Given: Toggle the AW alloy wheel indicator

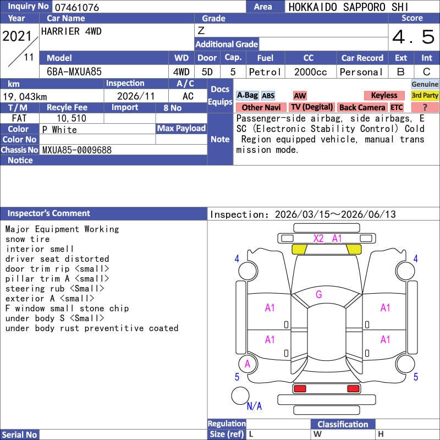Looking at the screenshot, I should click(300, 96).
